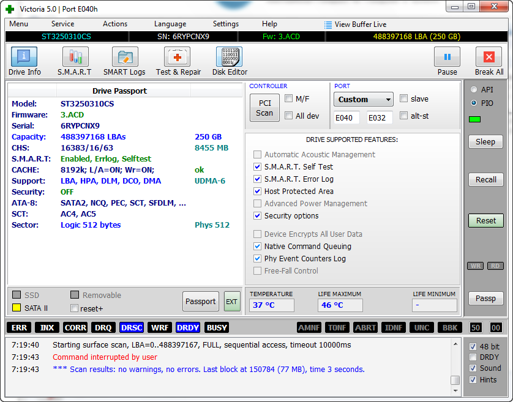This screenshot has height=402, width=513.
Task: Click the TONF error indicator
Action: (x=337, y=327)
